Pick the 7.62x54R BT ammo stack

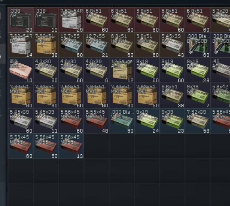pyautogui.click(x=21, y=45)
